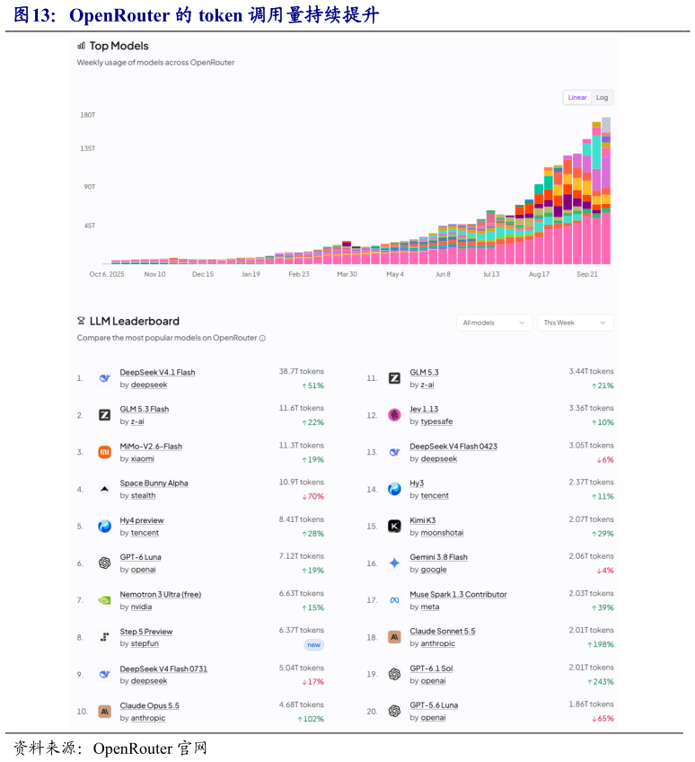Viewport: 695px width, 762px height.
Task: Open the DeepSeek V4.1 Flash model link
Action: 157,372
